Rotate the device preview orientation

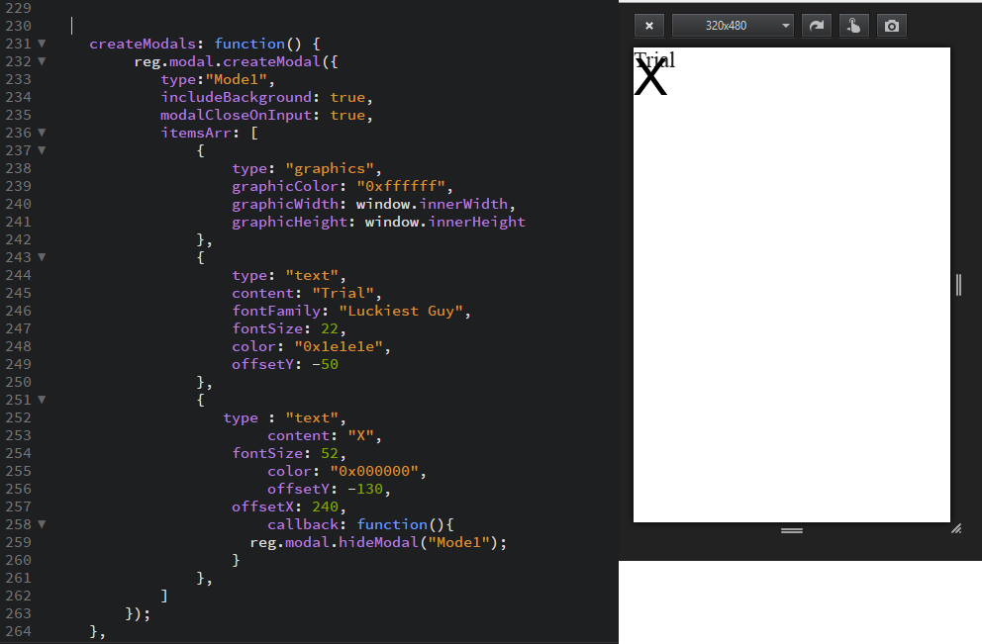tap(816, 26)
